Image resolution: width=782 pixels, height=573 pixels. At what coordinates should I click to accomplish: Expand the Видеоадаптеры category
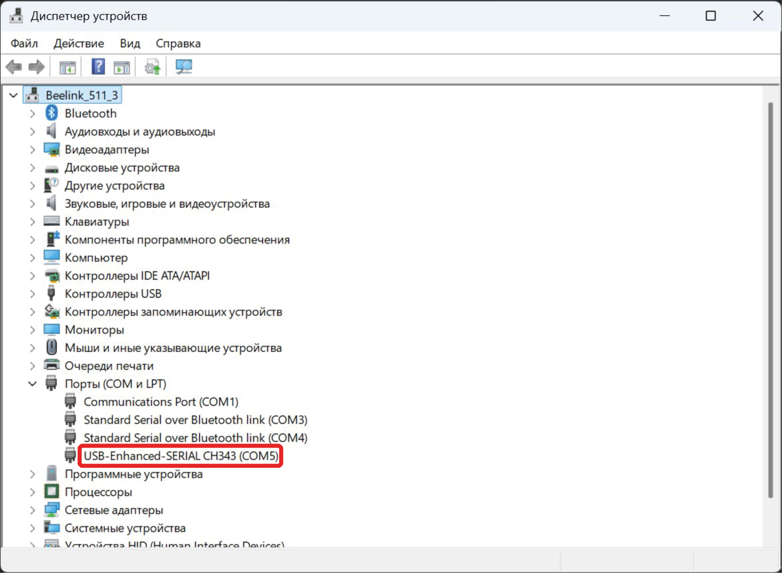pyautogui.click(x=33, y=150)
